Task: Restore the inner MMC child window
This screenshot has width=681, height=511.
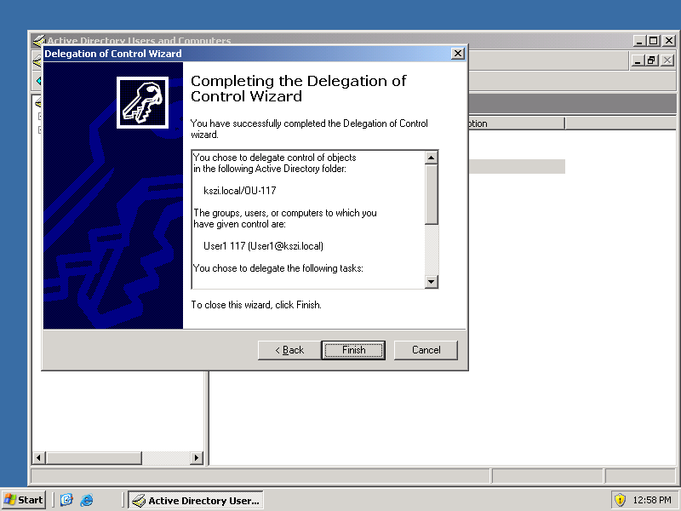Action: [651, 60]
